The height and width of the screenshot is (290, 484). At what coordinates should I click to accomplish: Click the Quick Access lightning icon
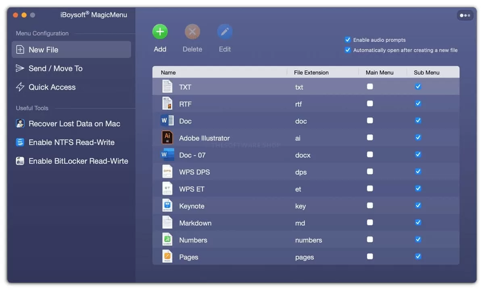(x=20, y=87)
